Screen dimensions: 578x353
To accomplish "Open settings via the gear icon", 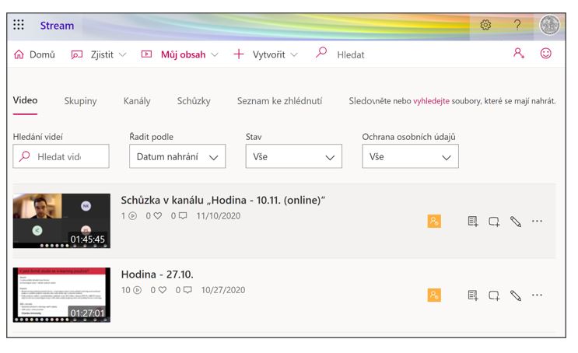I will point(485,25).
